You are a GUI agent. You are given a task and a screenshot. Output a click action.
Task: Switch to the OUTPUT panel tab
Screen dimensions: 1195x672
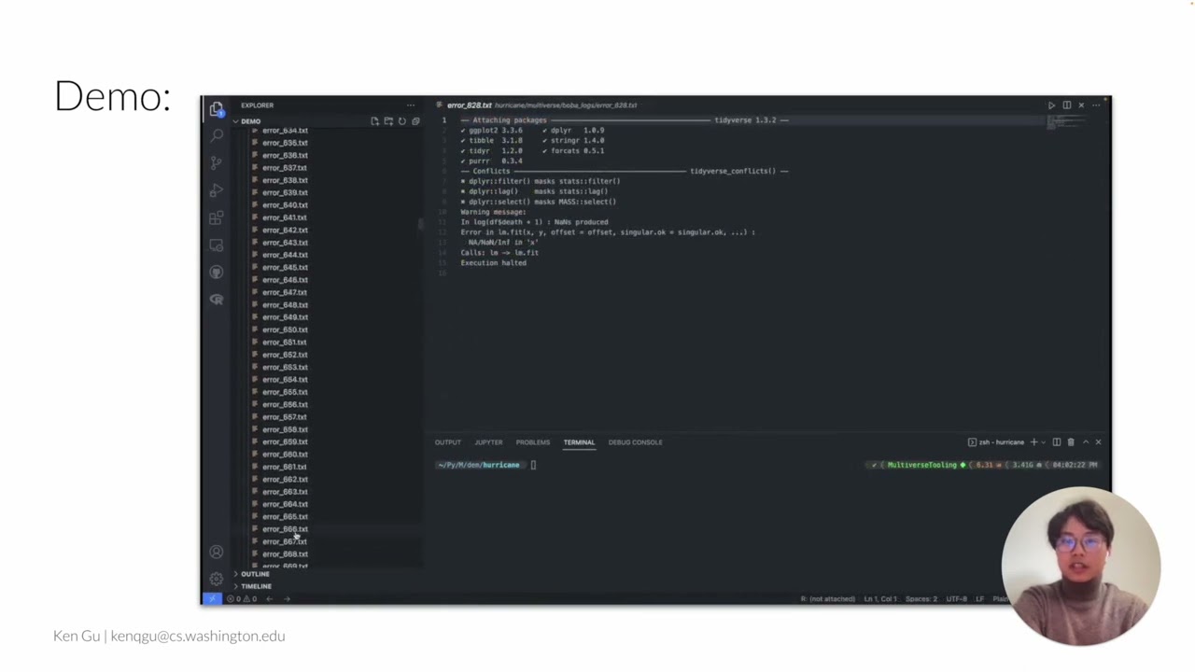pyautogui.click(x=448, y=442)
